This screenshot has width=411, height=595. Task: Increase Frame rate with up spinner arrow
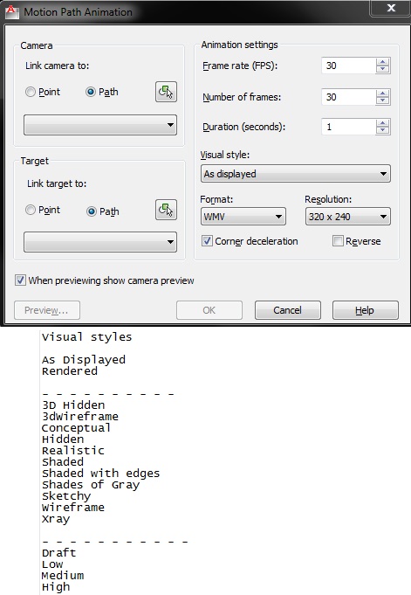(x=383, y=62)
